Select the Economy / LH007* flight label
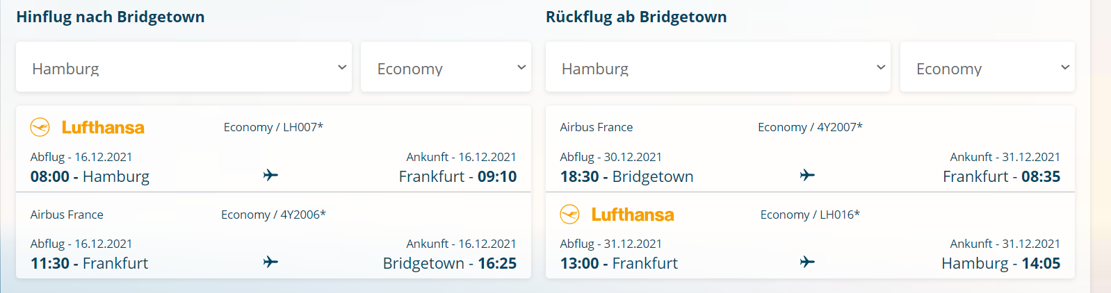 (x=273, y=127)
